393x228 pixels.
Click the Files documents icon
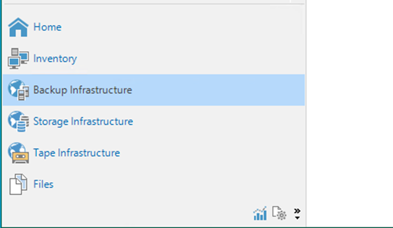coord(18,185)
